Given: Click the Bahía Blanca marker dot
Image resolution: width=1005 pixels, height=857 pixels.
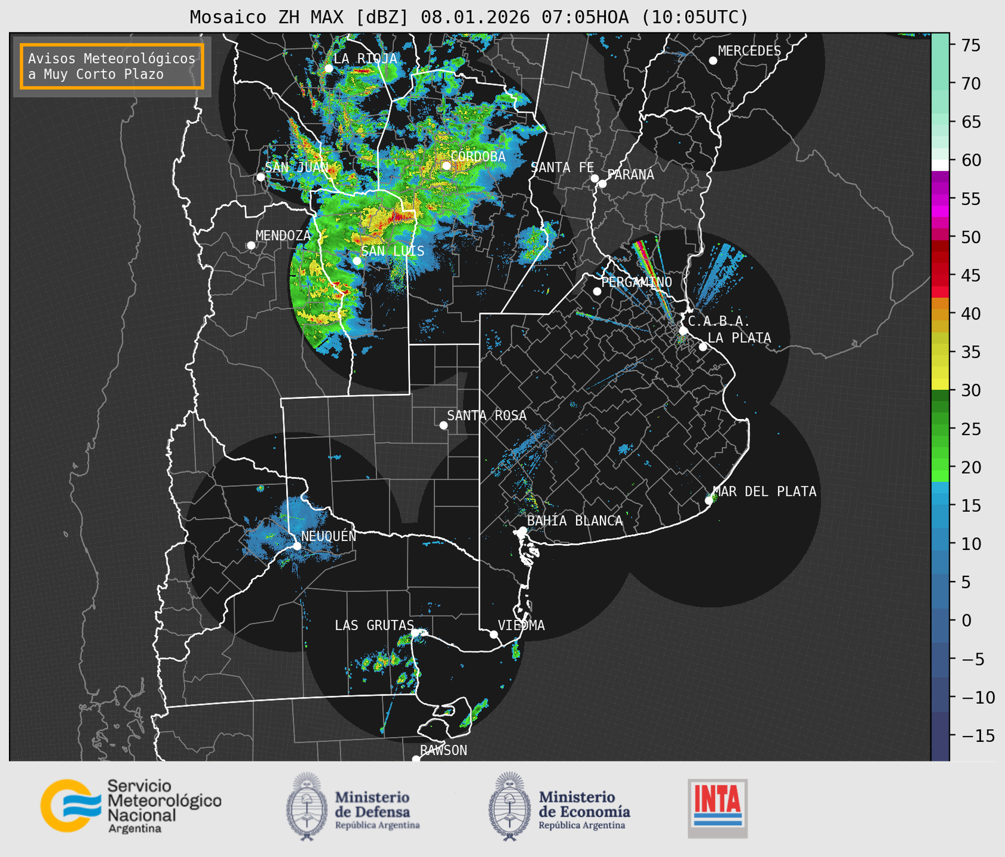Looking at the screenshot, I should pos(522,530).
